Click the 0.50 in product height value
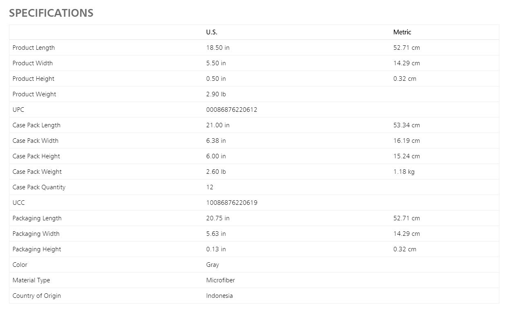The image size is (510, 317). tap(216, 79)
